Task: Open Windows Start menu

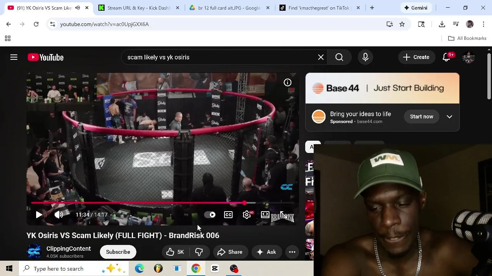Action: (9, 269)
